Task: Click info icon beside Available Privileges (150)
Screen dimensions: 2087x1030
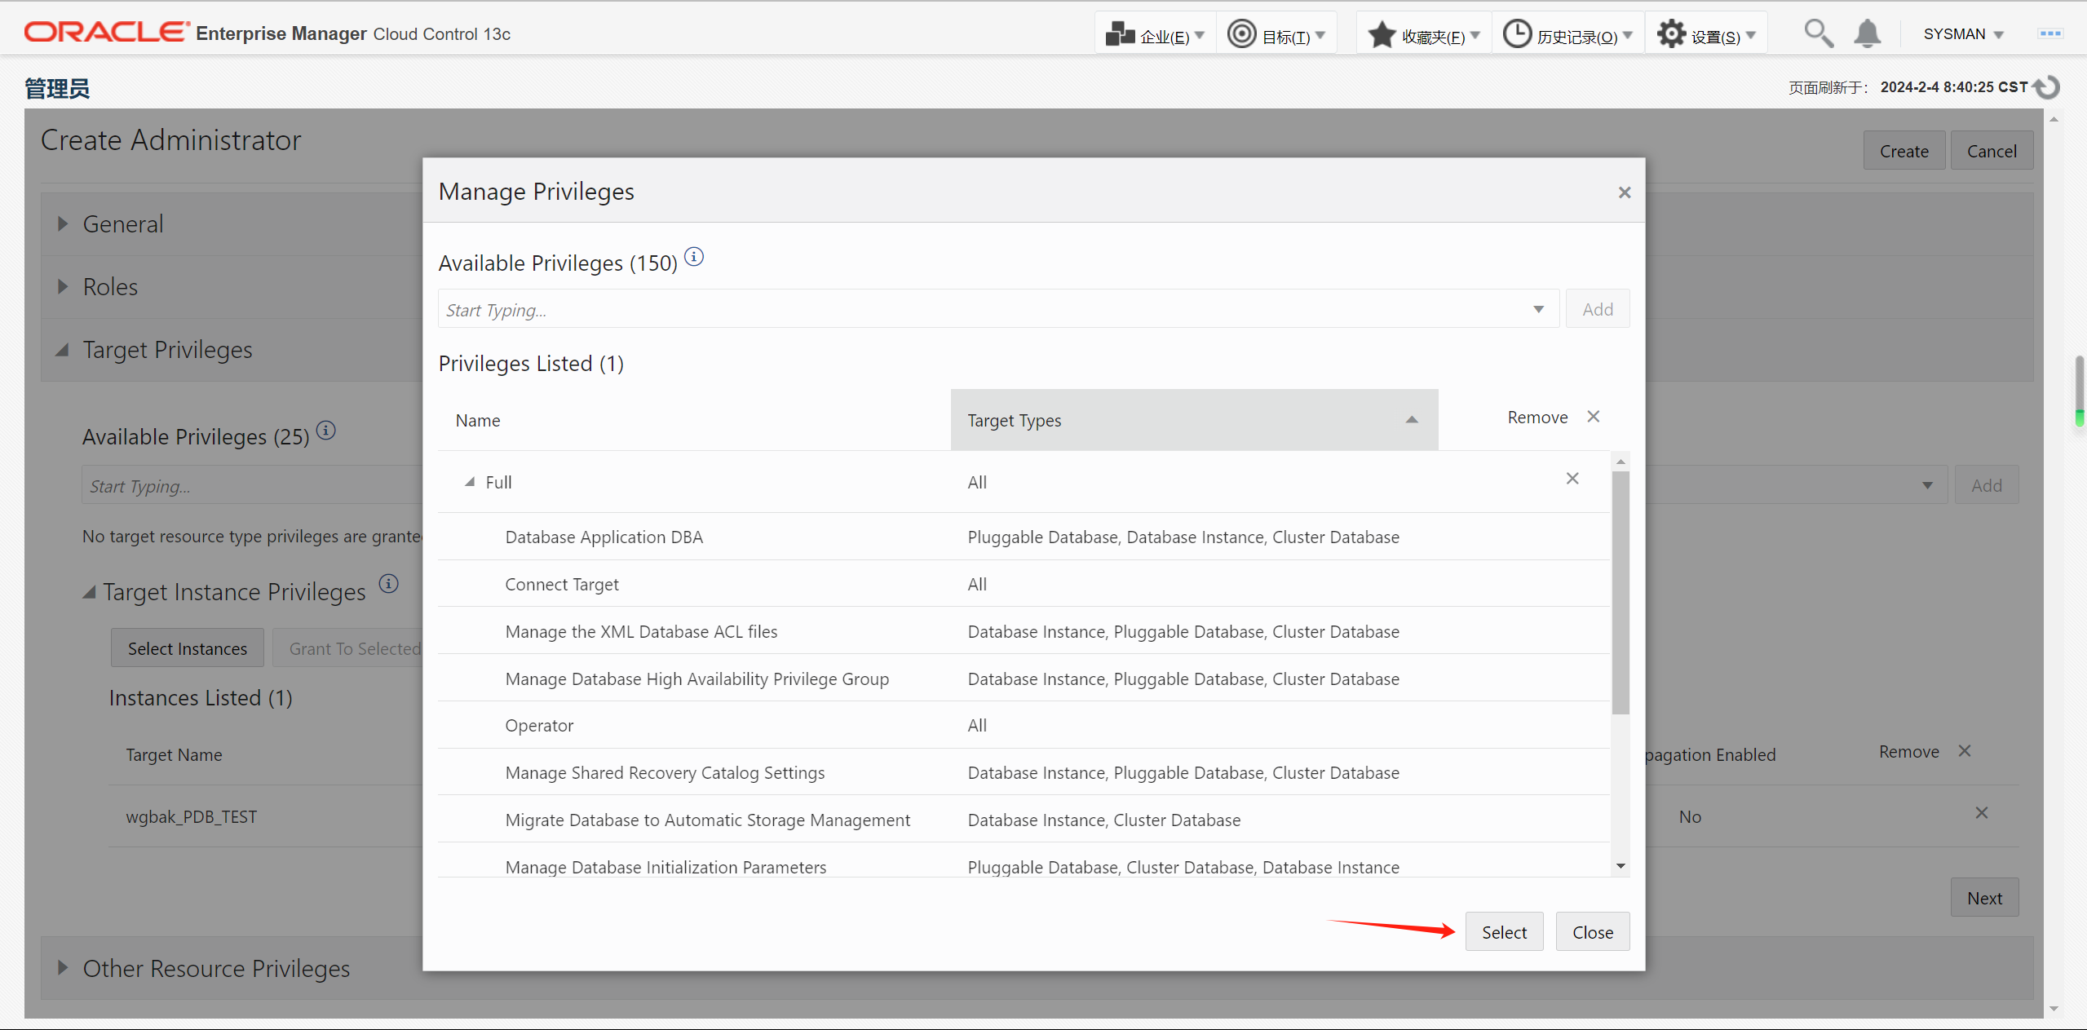Action: 694,257
